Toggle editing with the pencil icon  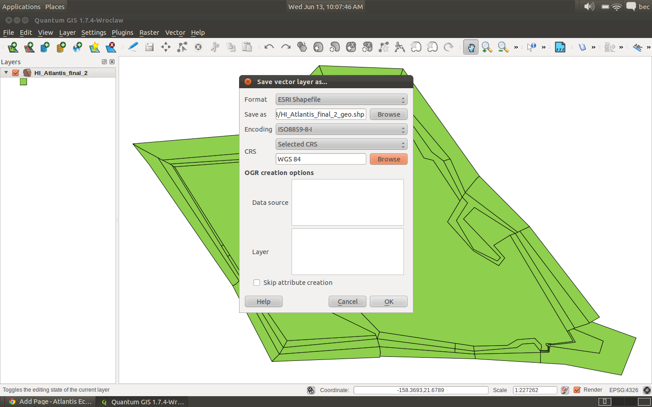click(x=133, y=47)
